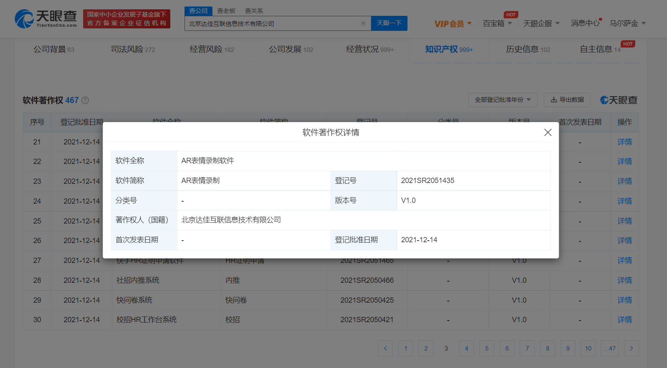667x368 pixels.
Task: Close the 软件著作权详情 dialog
Action: coord(547,133)
